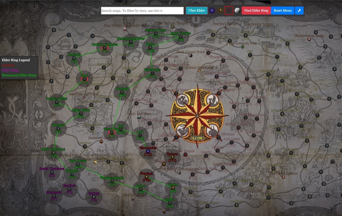
Task: Click the Filler Maps legend entry
Action: coord(11,70)
